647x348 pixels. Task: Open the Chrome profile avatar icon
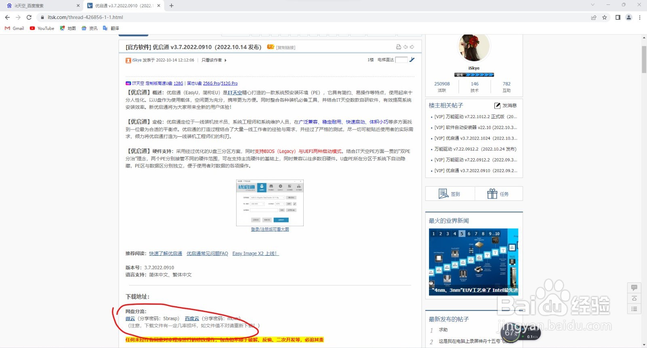629,17
